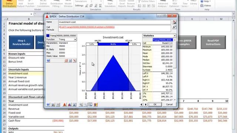The width and height of the screenshot is (237, 133).
Task: Click the Cell Formula field with RiskTriang
Action: pyautogui.click(x=114, y=28)
